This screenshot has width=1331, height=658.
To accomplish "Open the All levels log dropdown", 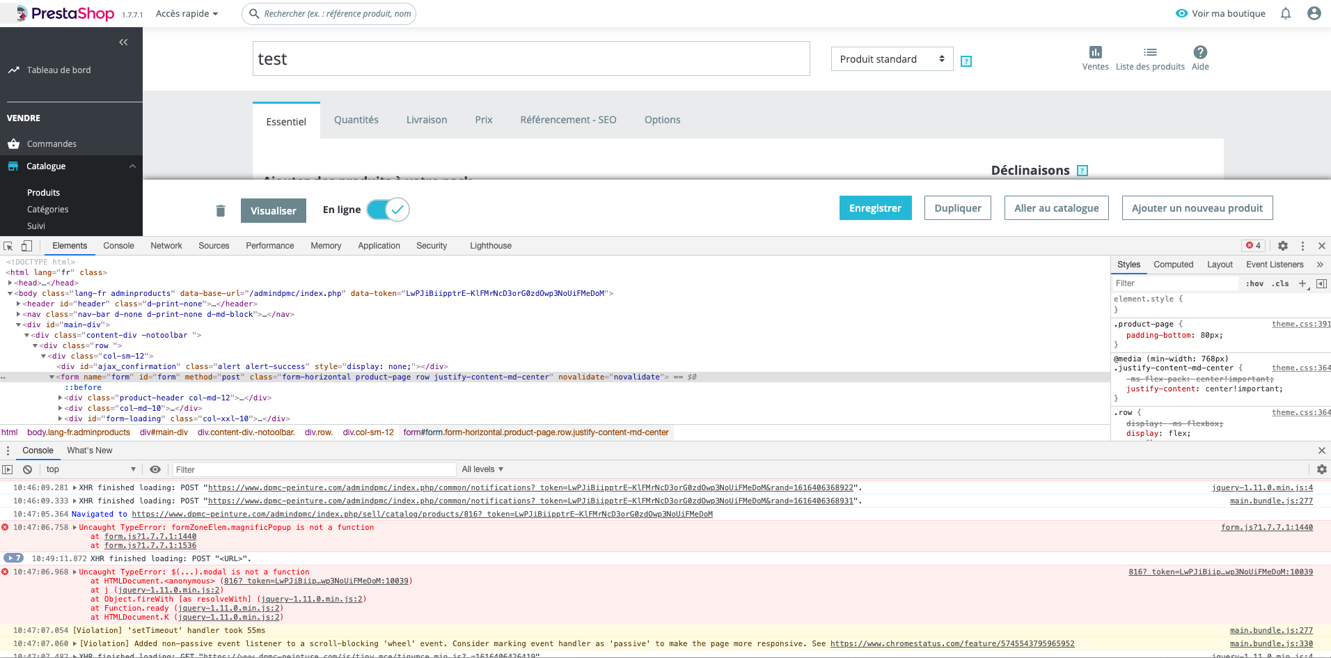I will pyautogui.click(x=482, y=470).
